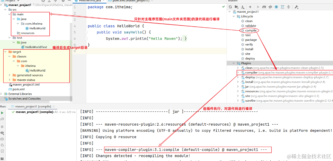Collapse all in Maven toolbar
The height and width of the screenshot is (161, 333).
click(x=288, y=7)
